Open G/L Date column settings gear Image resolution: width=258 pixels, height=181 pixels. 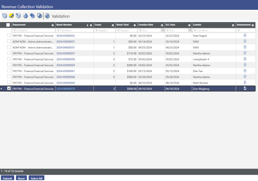(x=189, y=25)
